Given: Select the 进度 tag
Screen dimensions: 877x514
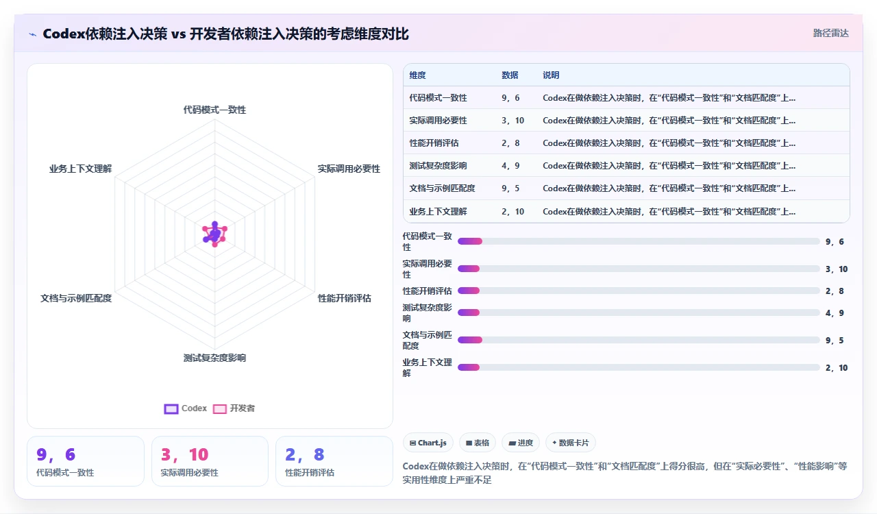Looking at the screenshot, I should click(x=521, y=443).
